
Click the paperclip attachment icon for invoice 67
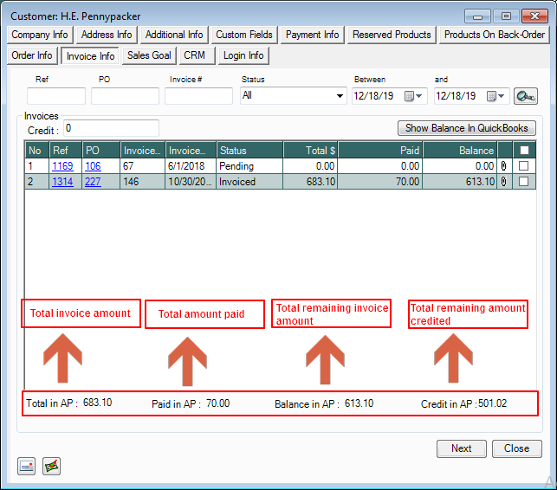(x=504, y=165)
